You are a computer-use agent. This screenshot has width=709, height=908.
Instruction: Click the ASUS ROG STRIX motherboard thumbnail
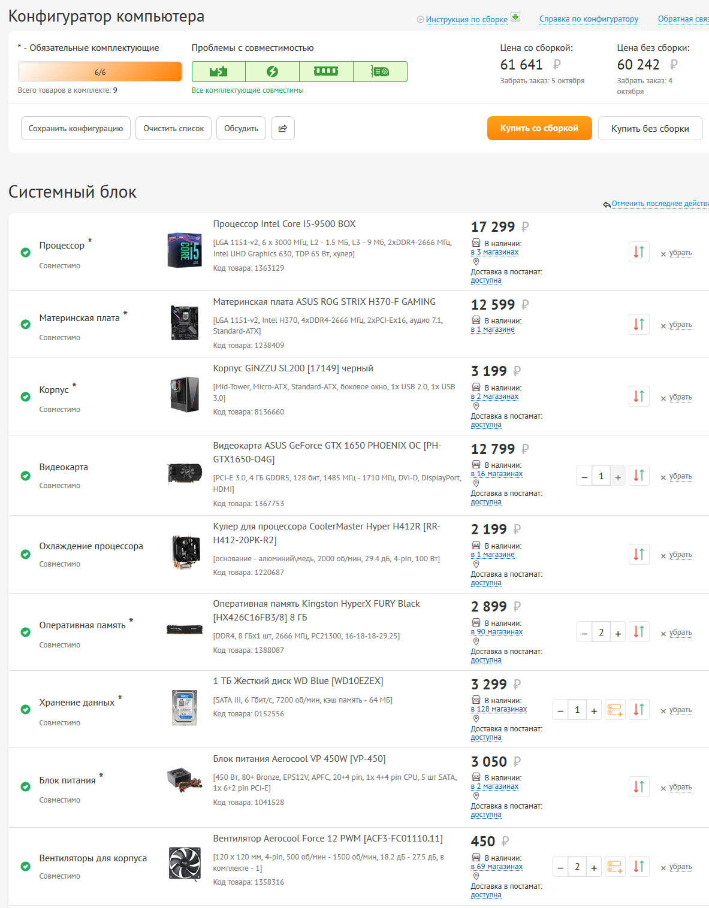185,322
